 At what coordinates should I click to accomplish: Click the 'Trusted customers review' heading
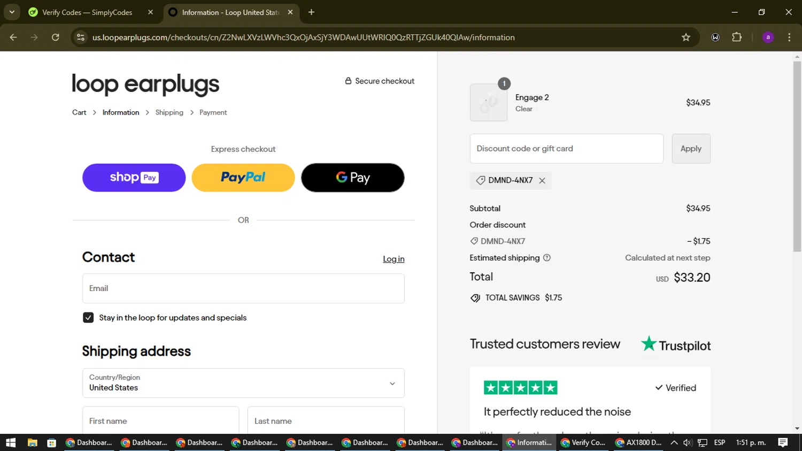545,344
